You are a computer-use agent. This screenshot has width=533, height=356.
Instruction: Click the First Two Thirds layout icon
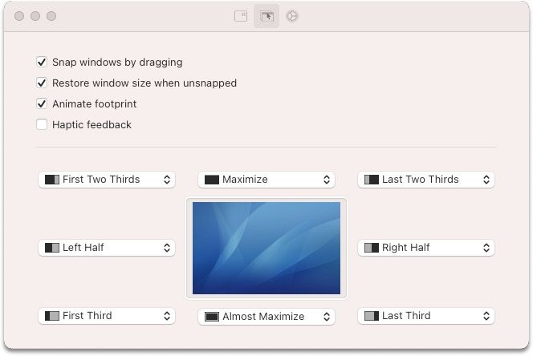(x=52, y=180)
